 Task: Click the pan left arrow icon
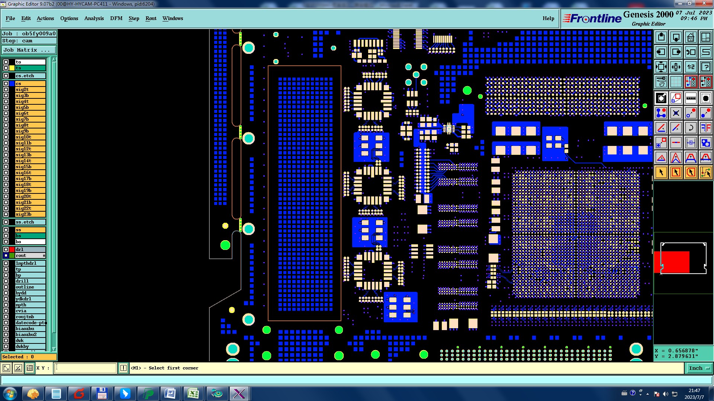661,52
